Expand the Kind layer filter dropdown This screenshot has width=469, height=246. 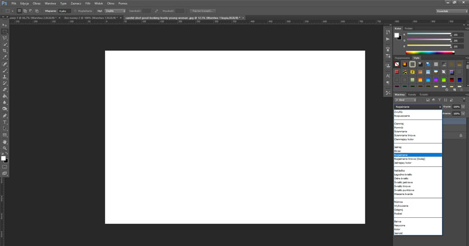click(x=409, y=100)
